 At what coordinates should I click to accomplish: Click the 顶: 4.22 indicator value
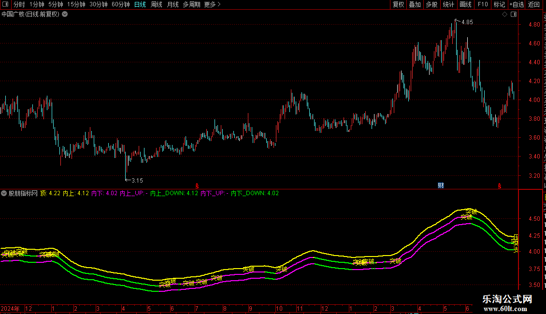coord(50,193)
